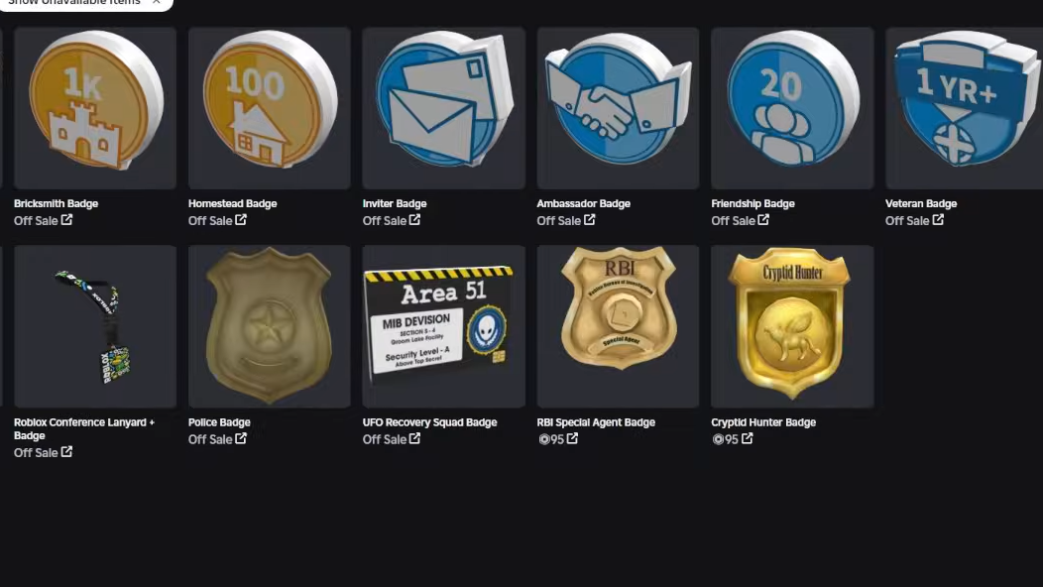Open external link icon beside Cryptid Hunter price

[x=747, y=438]
